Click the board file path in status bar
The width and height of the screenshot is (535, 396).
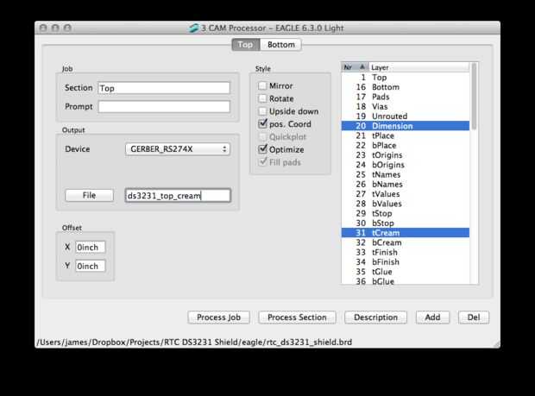(194, 343)
